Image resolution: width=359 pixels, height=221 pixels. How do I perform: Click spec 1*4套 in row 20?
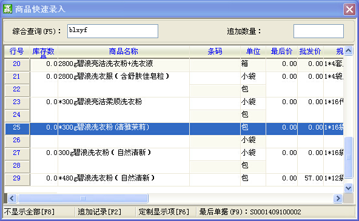pyautogui.click(x=334, y=64)
